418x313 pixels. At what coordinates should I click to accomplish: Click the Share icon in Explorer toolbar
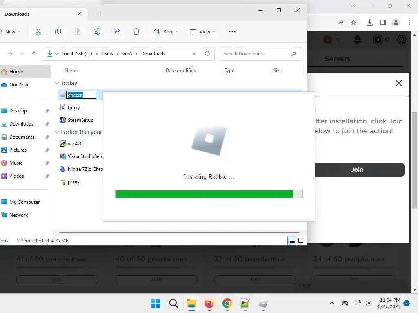117,32
